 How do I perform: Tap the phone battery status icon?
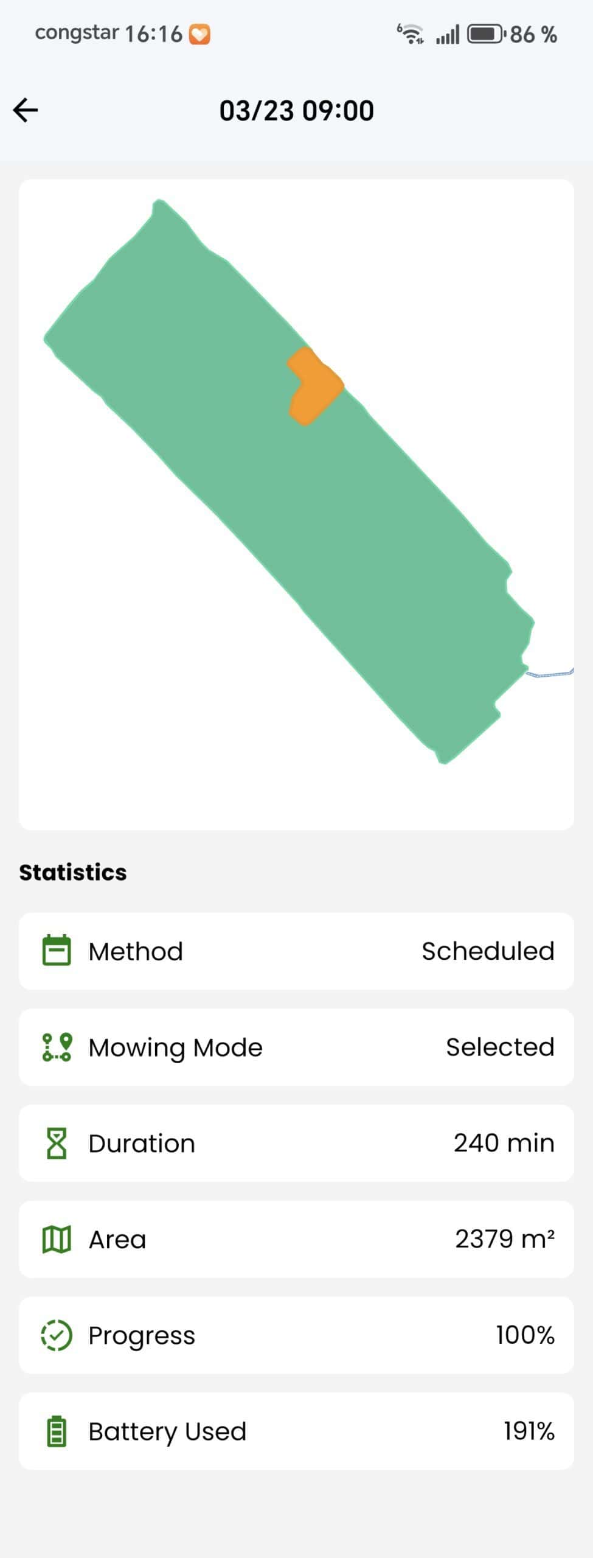pos(485,34)
